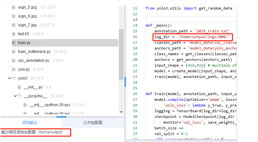Image resolution: width=258 pixels, height=142 pixels.
Task: Open the sign_5.jpg file
Action: [27, 7]
